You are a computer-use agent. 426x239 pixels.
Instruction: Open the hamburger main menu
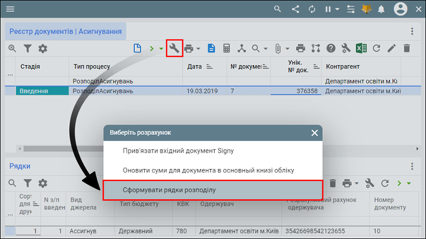(x=10, y=9)
